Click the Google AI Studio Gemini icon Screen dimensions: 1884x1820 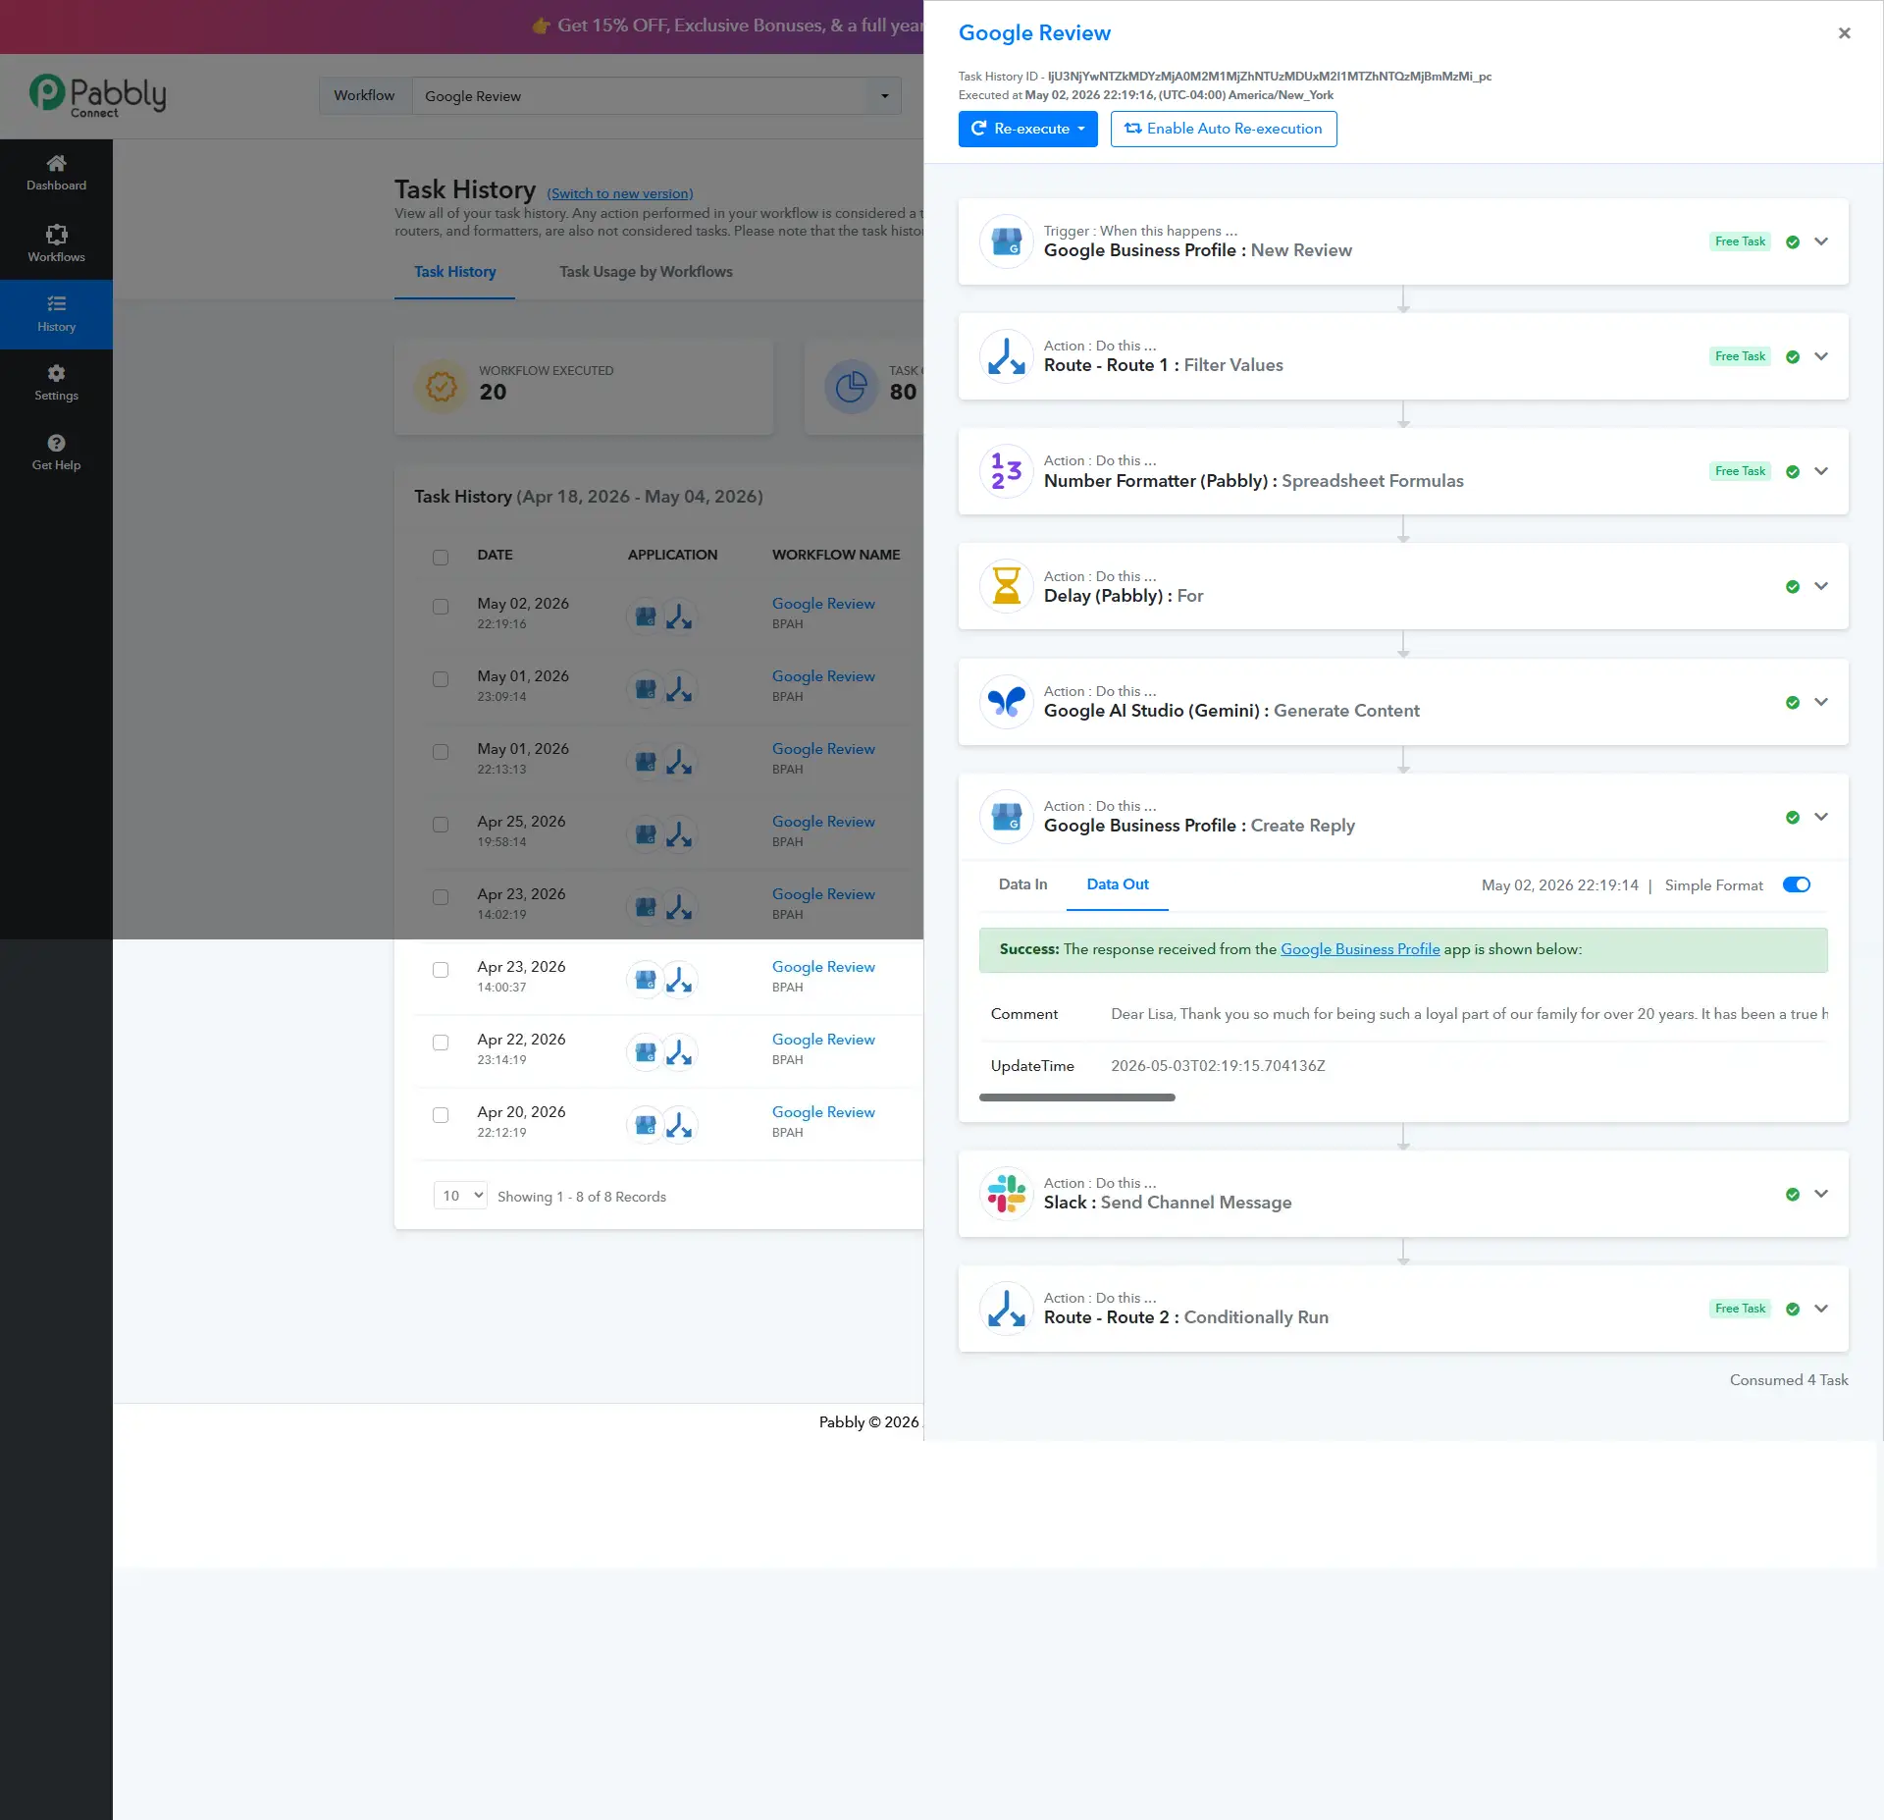pyautogui.click(x=1006, y=702)
